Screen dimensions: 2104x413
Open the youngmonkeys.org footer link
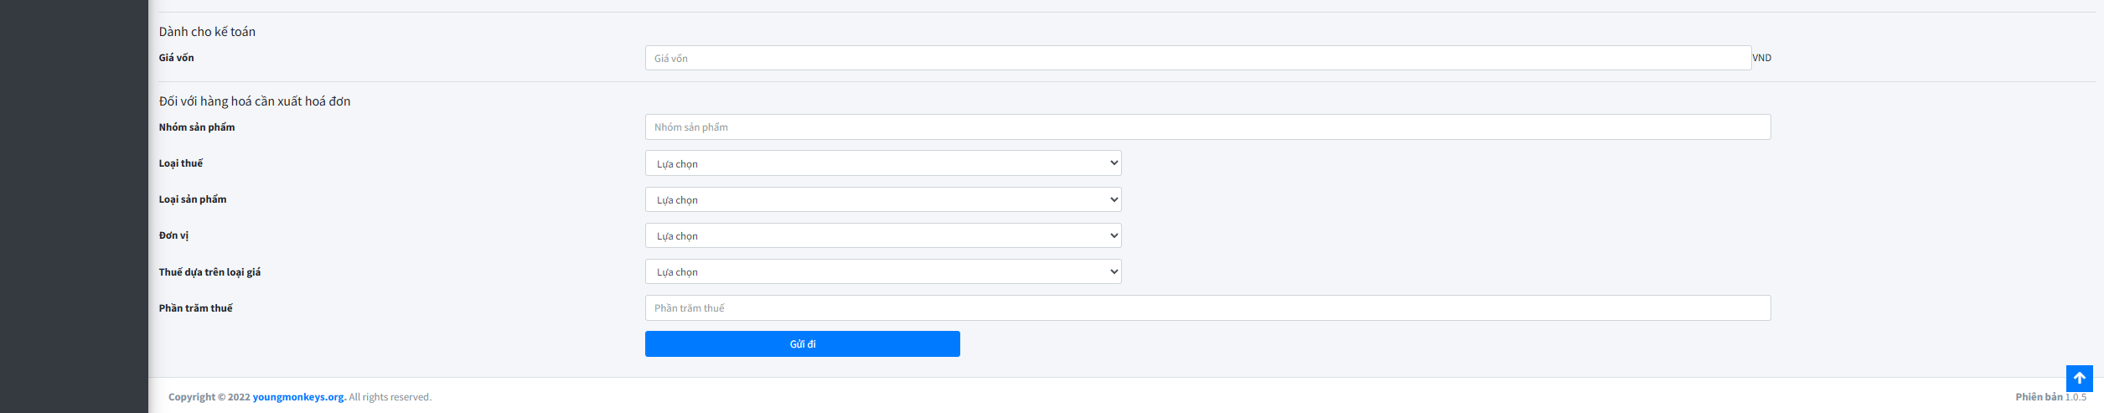(x=299, y=397)
